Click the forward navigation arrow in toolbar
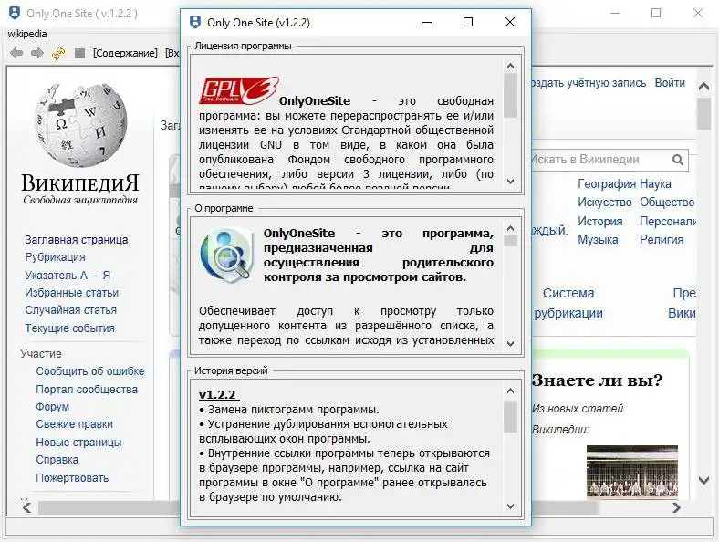Viewport: 719px width, 542px height. tap(37, 53)
